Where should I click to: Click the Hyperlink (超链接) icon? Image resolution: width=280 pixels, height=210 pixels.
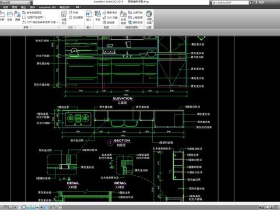[108, 22]
